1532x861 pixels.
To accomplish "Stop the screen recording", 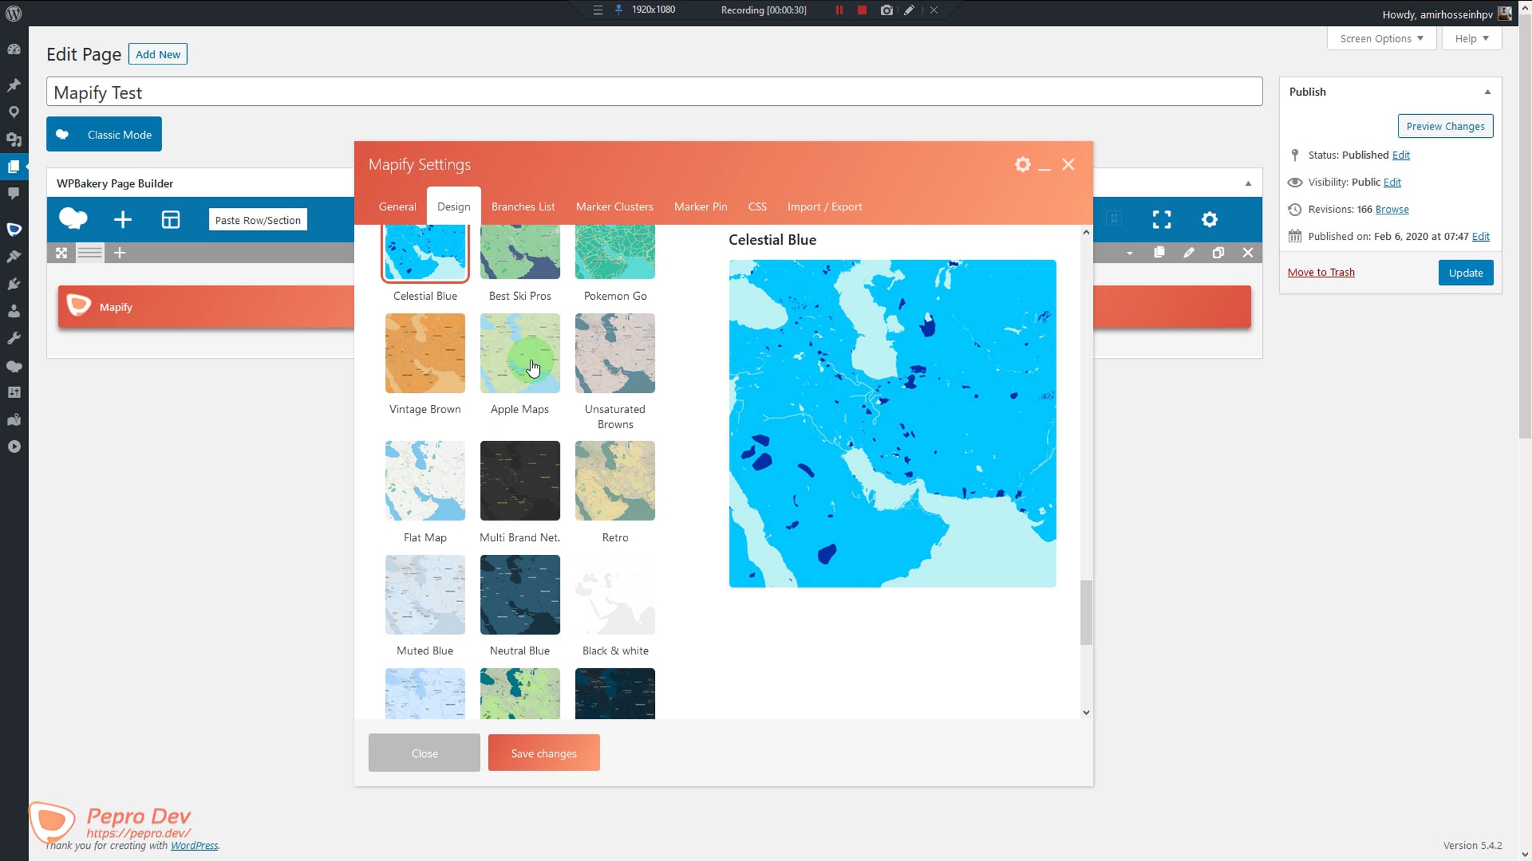I will [862, 10].
